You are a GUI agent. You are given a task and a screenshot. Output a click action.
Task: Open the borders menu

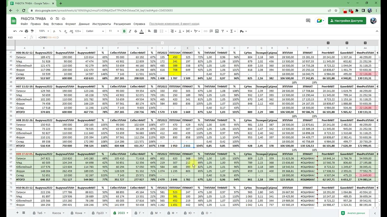tap(155, 31)
